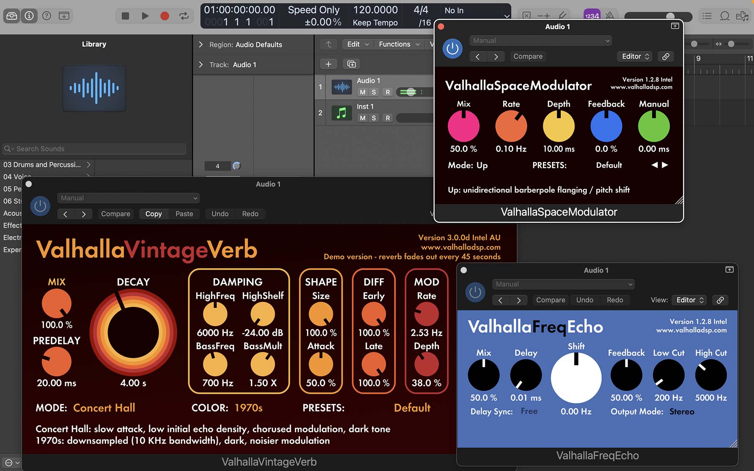The height and width of the screenshot is (471, 754).
Task: Solo the Inst 1 track
Action: (374, 118)
